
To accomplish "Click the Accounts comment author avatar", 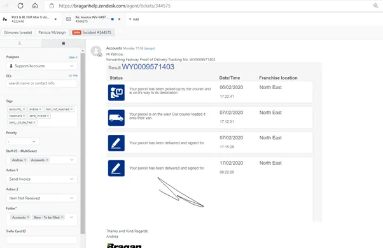I will [x=96, y=51].
